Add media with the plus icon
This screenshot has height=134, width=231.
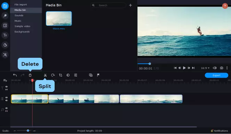click(x=130, y=5)
